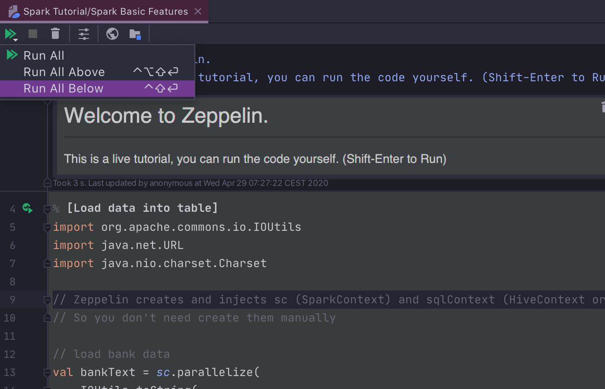Choose Run All from the dropdown menu
Screen dimensions: 605x389
[97, 55]
